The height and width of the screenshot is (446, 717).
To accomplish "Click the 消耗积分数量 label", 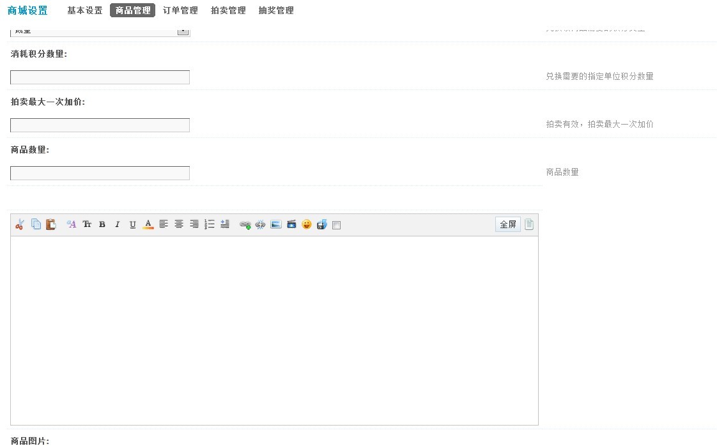I will (39, 54).
